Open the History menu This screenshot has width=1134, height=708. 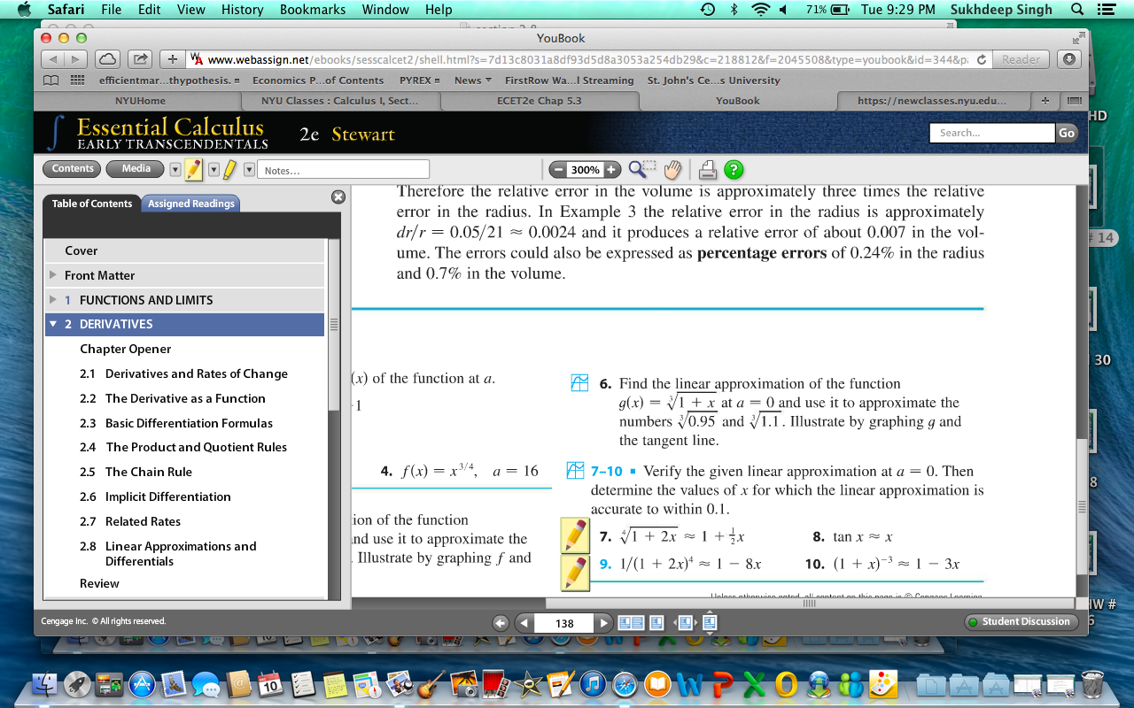tap(242, 10)
